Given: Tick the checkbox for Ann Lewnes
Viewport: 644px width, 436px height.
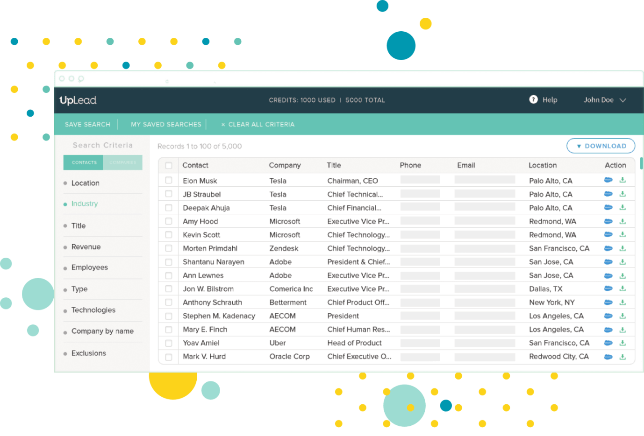Looking at the screenshot, I should tap(169, 275).
